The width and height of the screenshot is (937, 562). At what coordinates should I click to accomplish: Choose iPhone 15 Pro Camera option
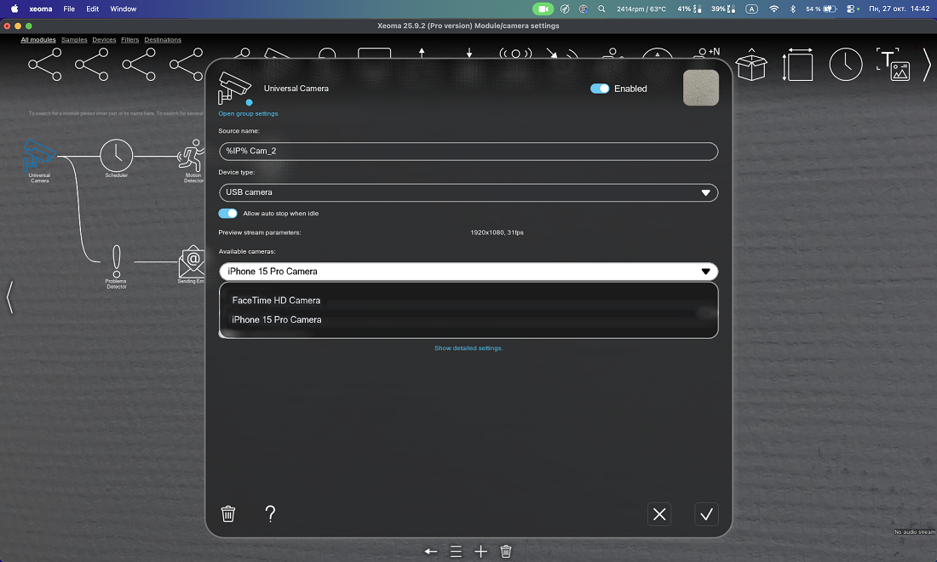click(277, 320)
